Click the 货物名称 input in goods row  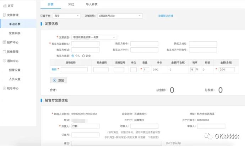[74, 70]
